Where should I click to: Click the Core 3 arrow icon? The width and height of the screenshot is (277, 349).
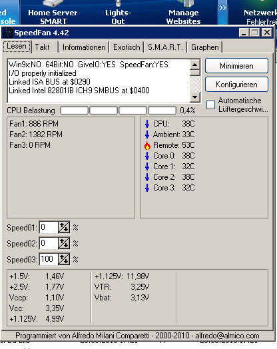coord(147,188)
